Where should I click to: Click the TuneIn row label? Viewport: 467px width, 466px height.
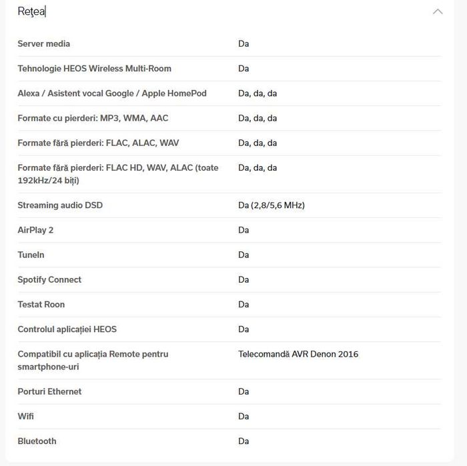[31, 255]
